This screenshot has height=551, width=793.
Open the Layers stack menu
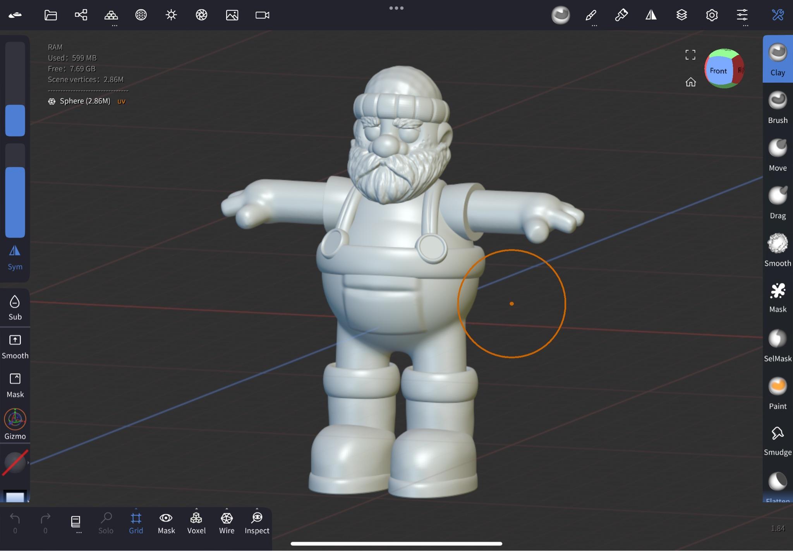[681, 15]
